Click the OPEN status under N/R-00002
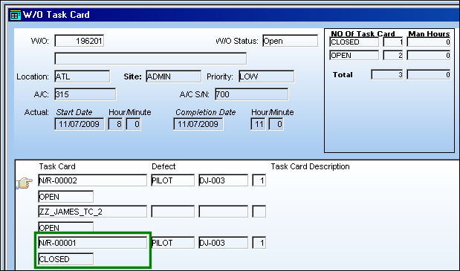 point(65,197)
